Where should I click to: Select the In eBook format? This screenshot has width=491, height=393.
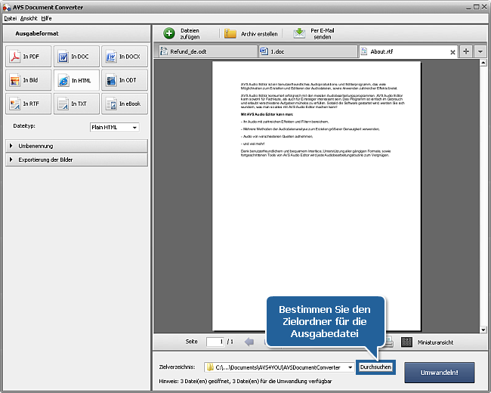[x=123, y=104]
